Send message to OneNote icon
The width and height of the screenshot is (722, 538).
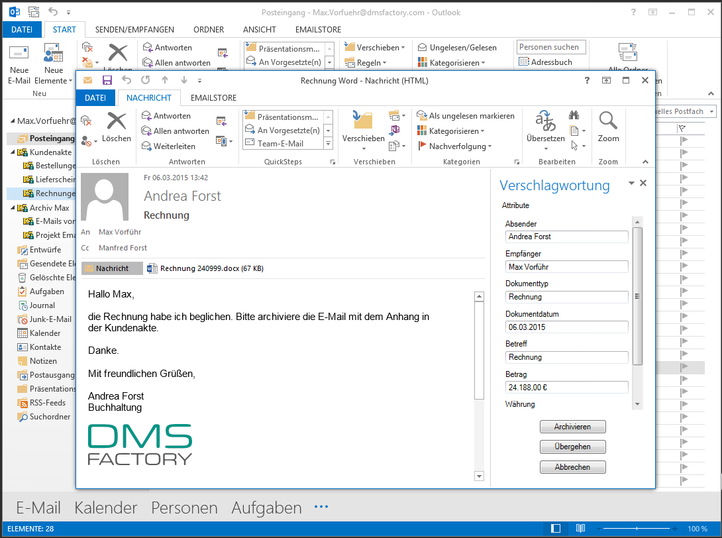(395, 131)
